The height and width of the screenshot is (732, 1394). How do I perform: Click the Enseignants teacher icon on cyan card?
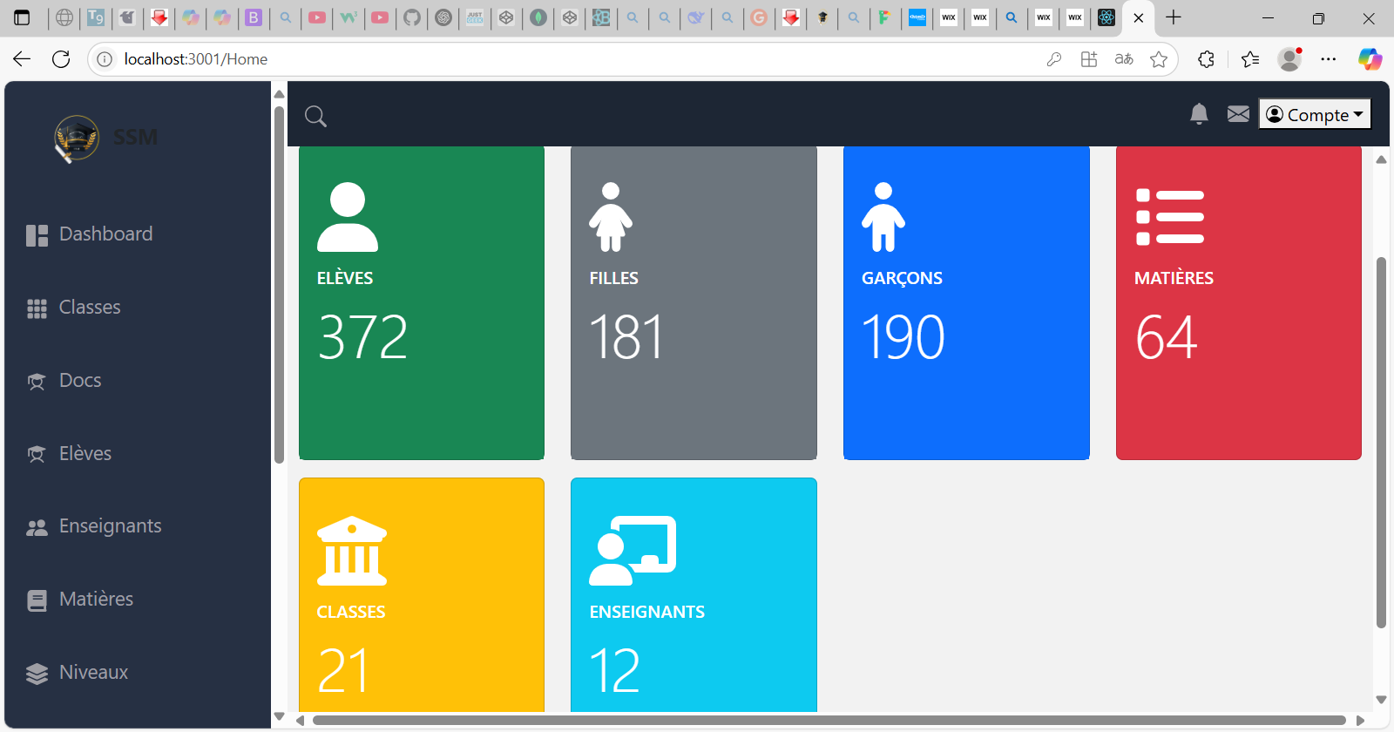pos(632,551)
